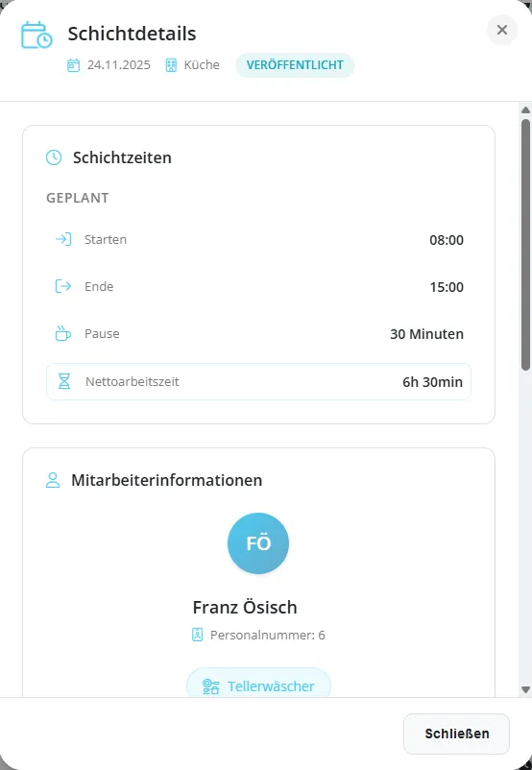Click the 6h 30min net time value
Screen dimensions: 532x770
[x=433, y=382]
